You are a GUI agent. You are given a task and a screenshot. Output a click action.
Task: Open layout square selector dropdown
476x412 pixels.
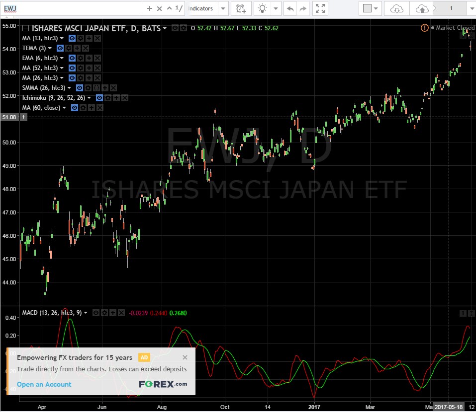(371, 8)
